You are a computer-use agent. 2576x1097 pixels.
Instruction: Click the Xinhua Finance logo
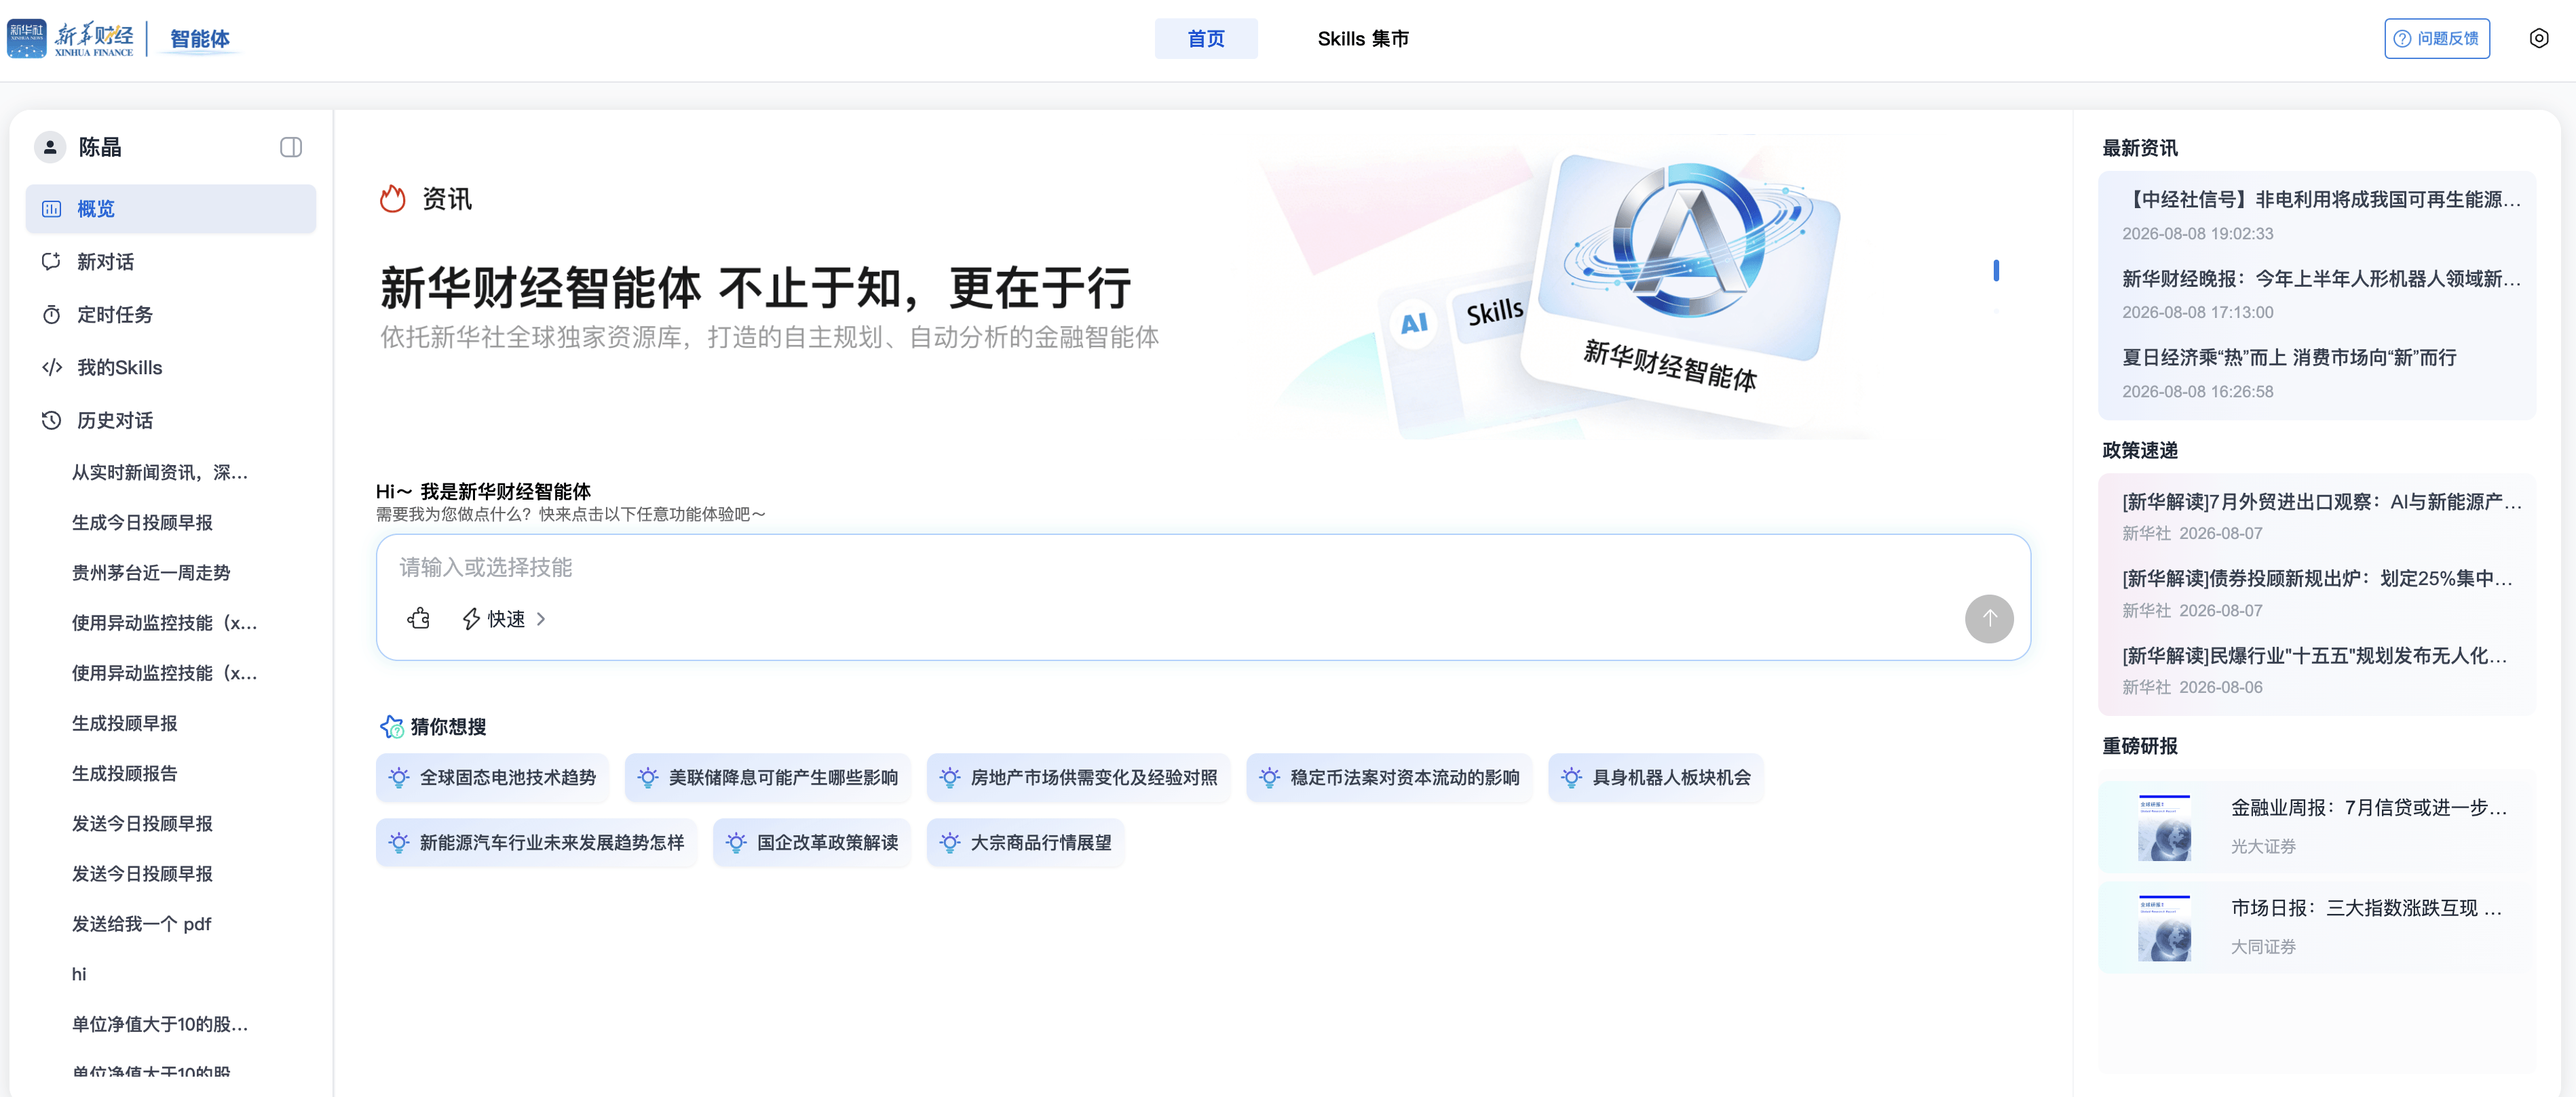(71, 38)
